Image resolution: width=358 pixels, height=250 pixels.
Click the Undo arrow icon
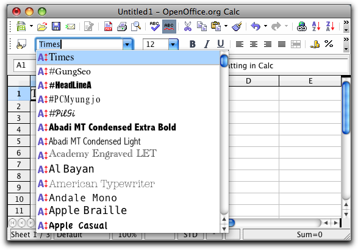point(256,26)
